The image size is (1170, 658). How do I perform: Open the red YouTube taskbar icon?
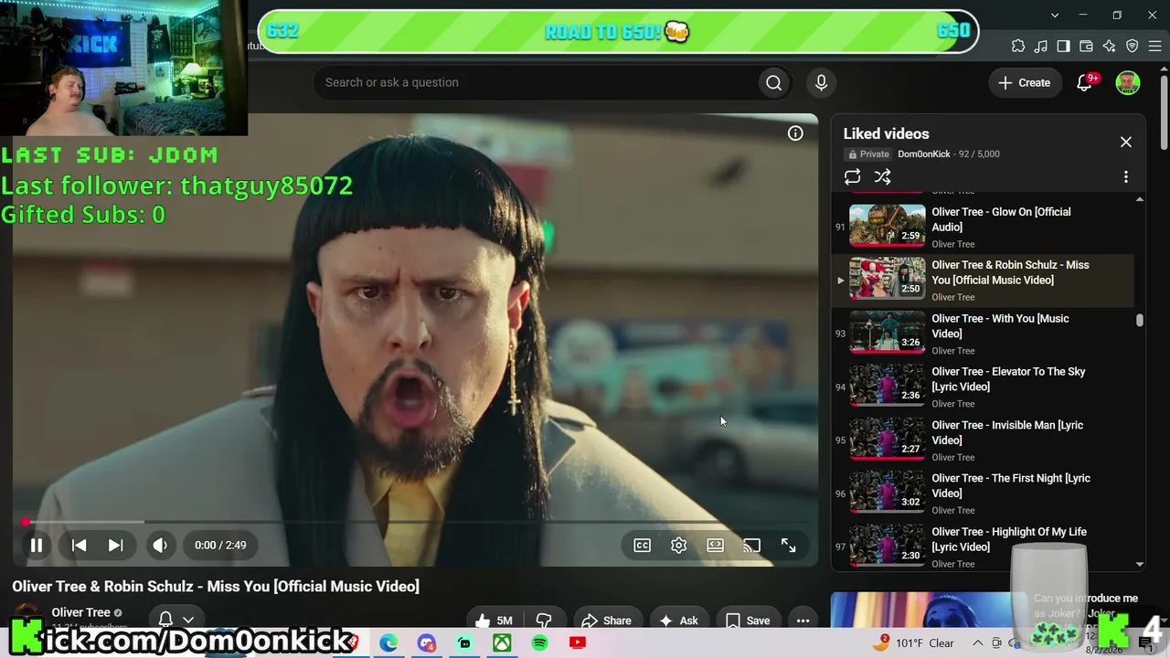pos(578,643)
